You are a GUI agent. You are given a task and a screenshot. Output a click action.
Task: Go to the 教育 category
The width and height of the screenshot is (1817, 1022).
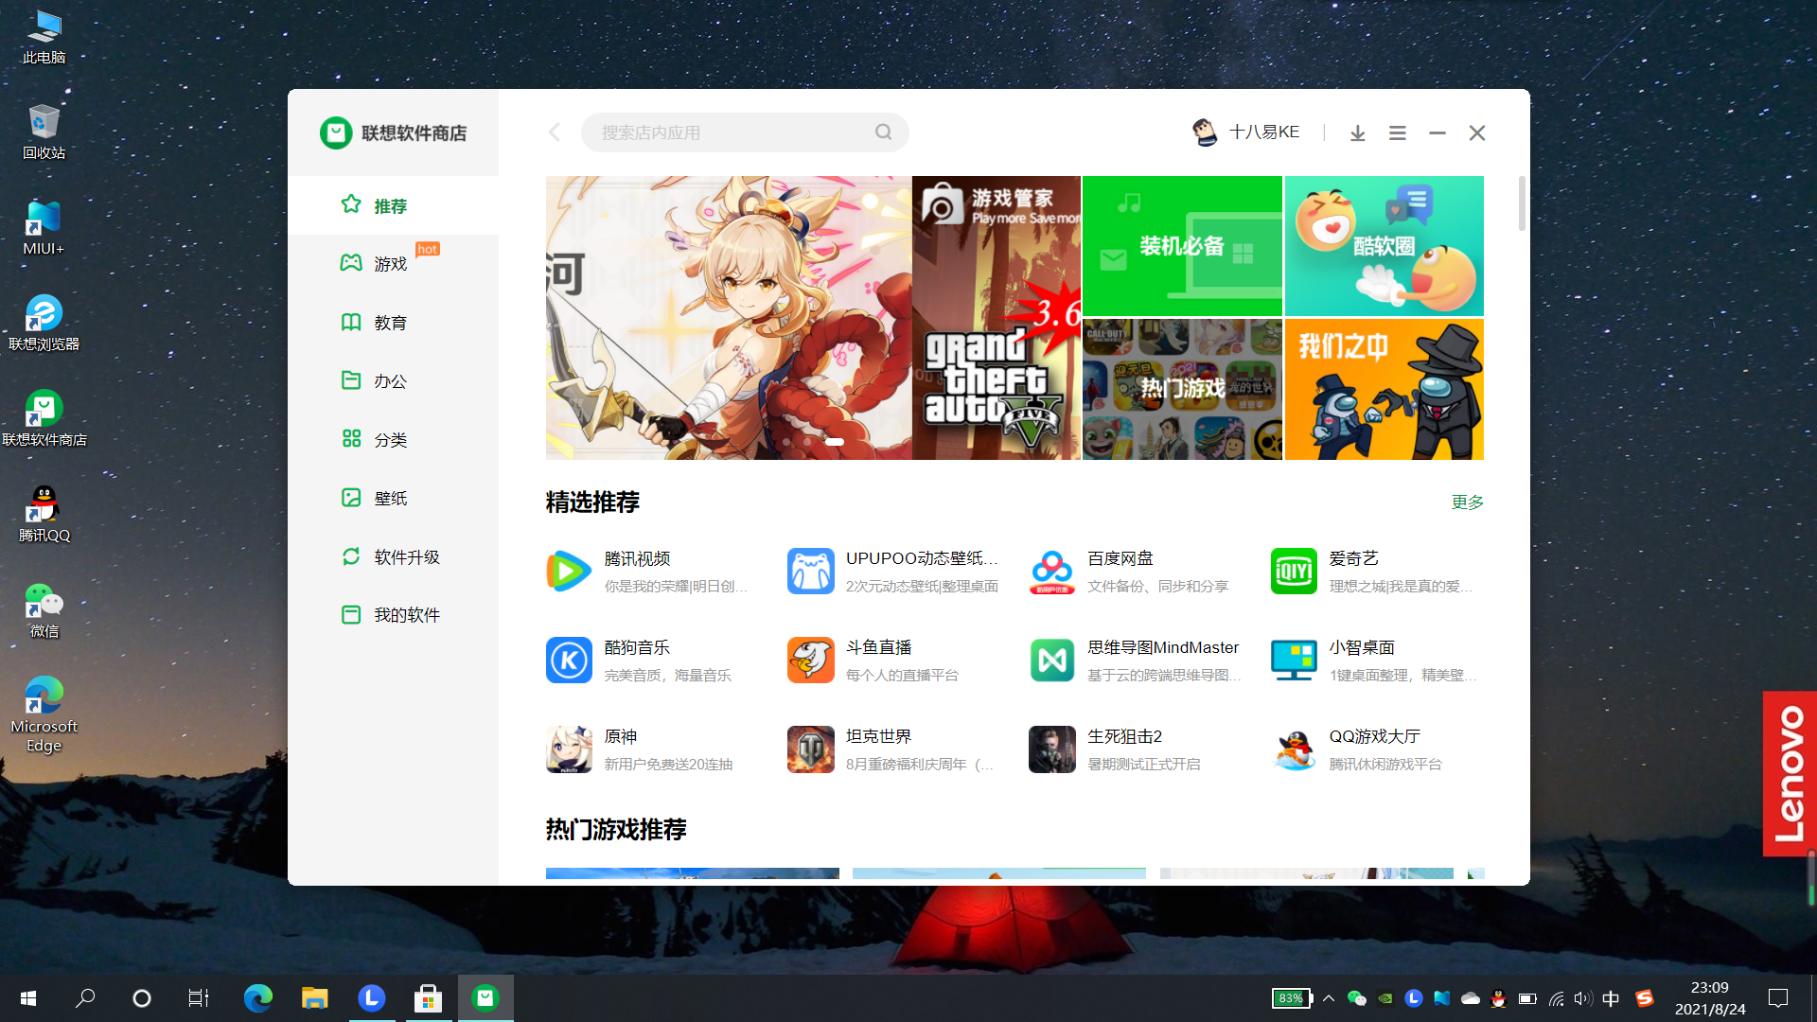coord(393,323)
